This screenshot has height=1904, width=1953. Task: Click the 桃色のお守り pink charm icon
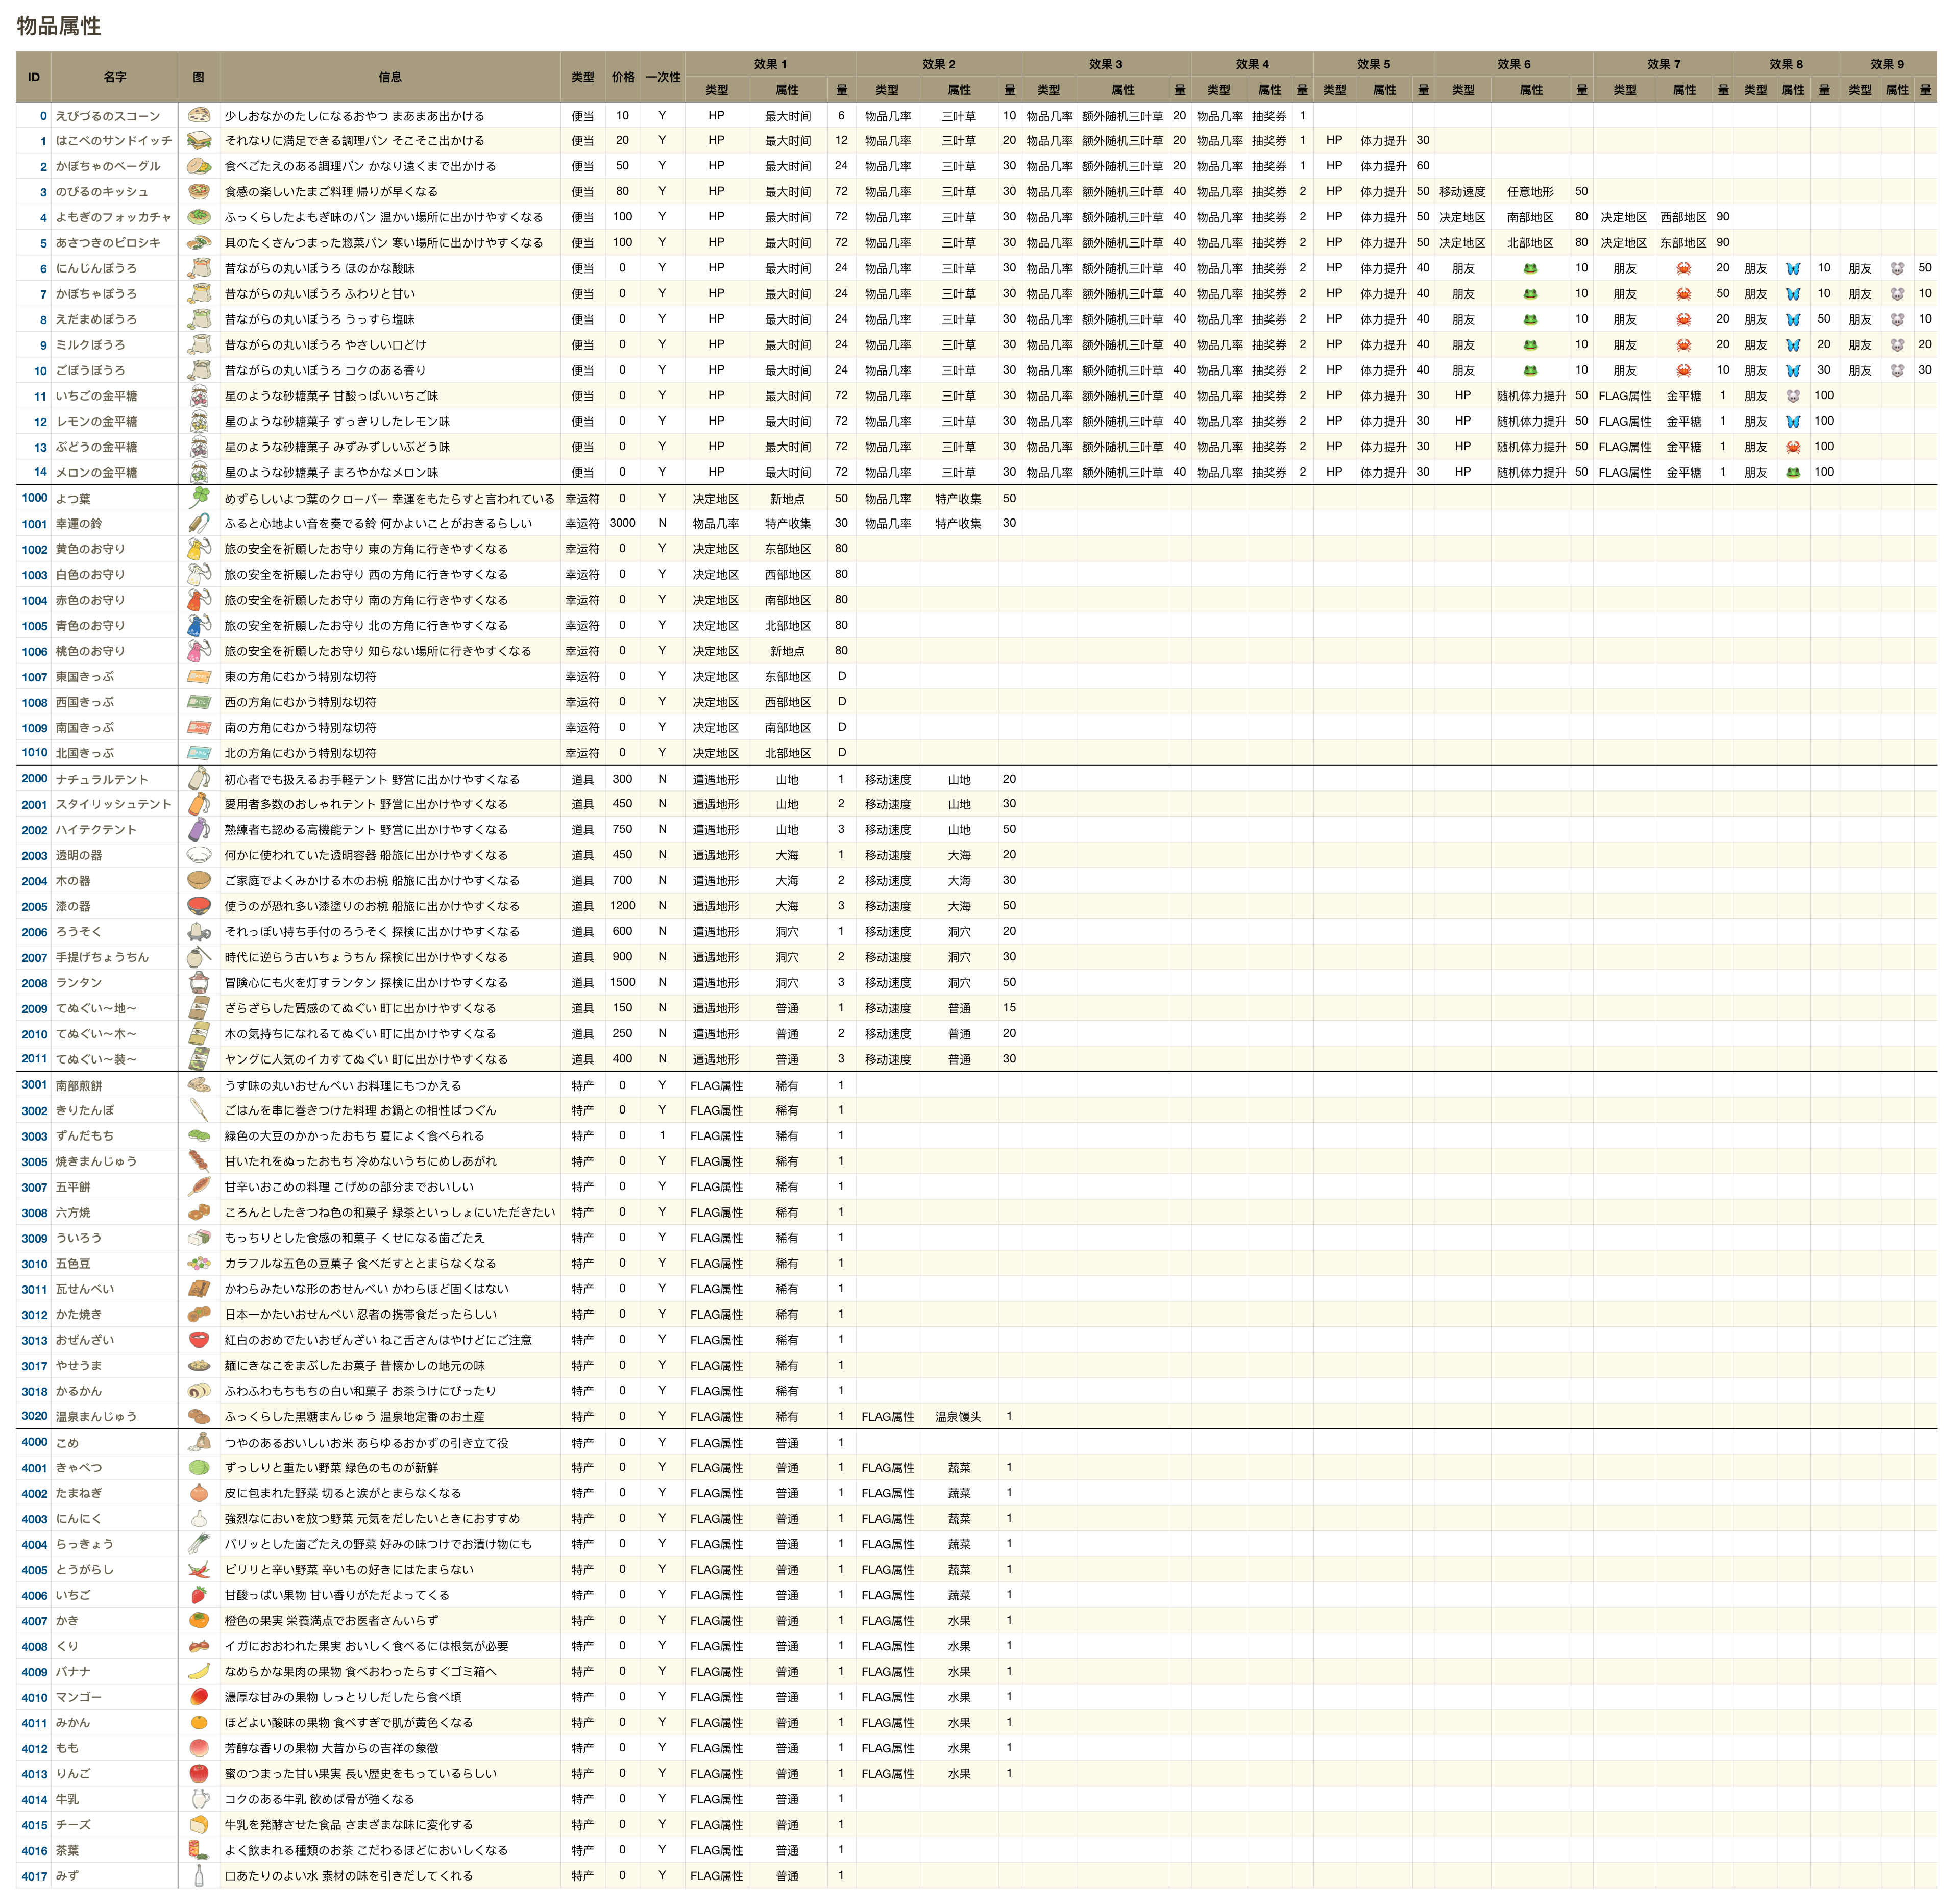tap(199, 651)
